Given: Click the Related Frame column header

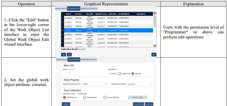Looking at the screenshot, I should (101, 14).
